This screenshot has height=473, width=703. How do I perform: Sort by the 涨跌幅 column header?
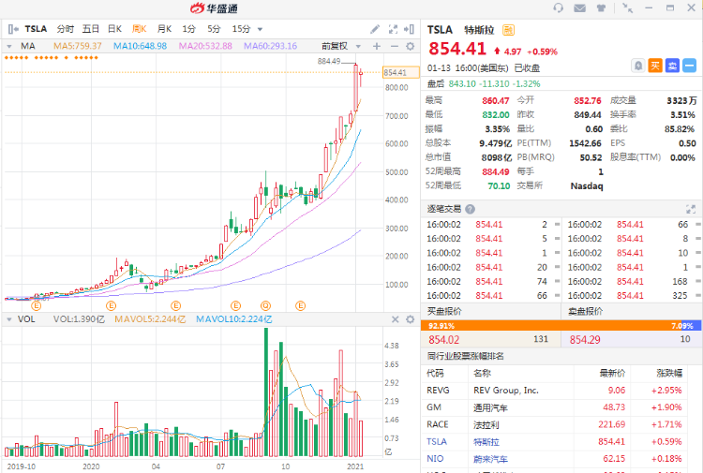(669, 373)
